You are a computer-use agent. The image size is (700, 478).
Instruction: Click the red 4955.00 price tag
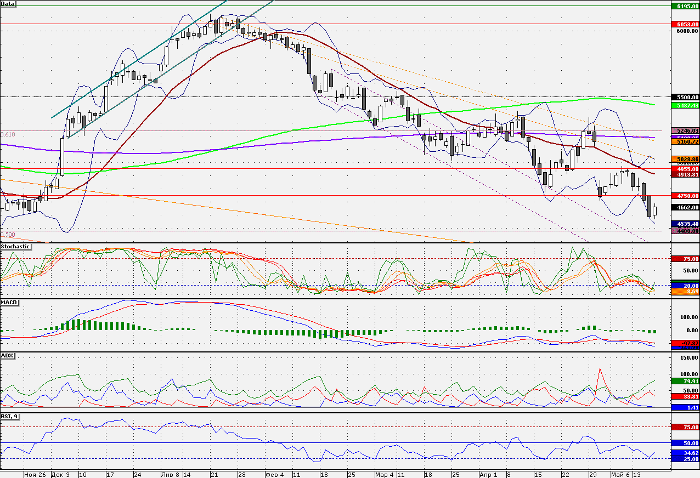coord(685,169)
